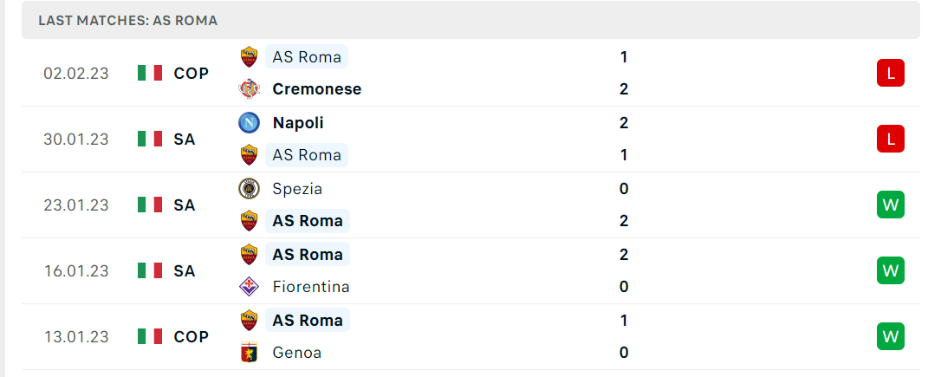Screen dimensions: 928x377
Task: Click the Napoli club logo
Action: 249,122
